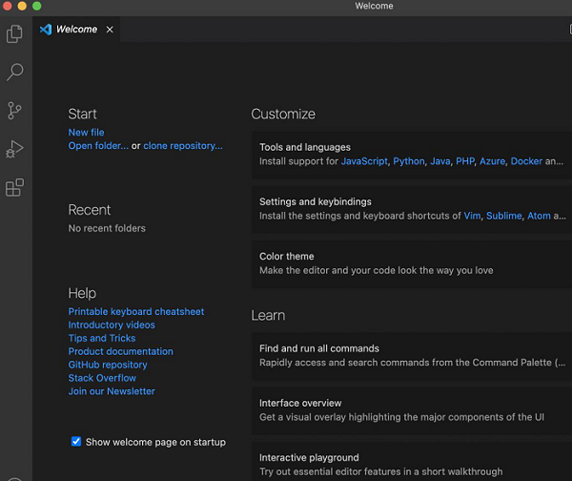Install Python language support

(x=408, y=161)
